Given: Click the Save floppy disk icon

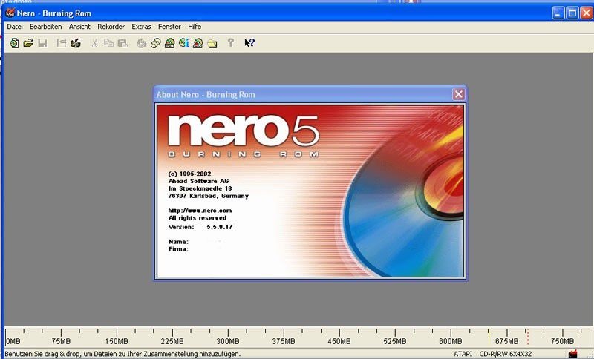Looking at the screenshot, I should pos(42,43).
